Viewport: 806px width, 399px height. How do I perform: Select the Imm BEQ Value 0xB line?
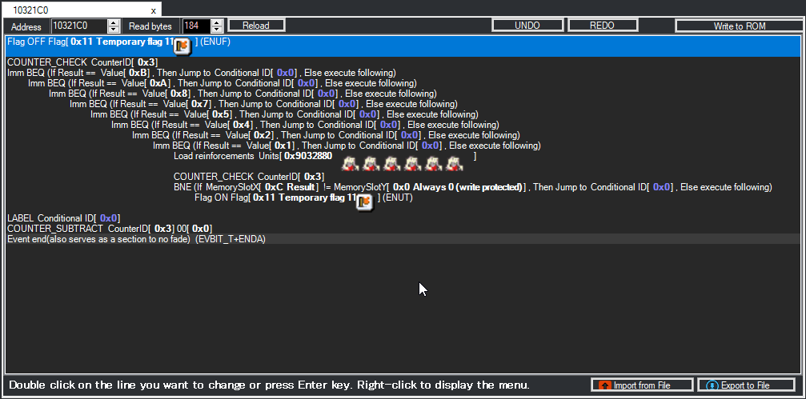coord(403,73)
